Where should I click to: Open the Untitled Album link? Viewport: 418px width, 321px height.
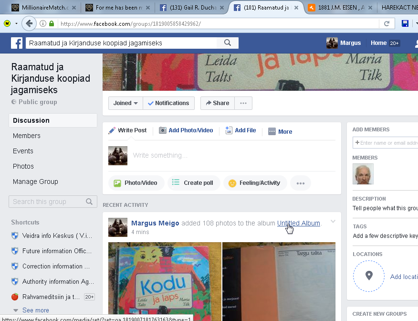coord(299,223)
